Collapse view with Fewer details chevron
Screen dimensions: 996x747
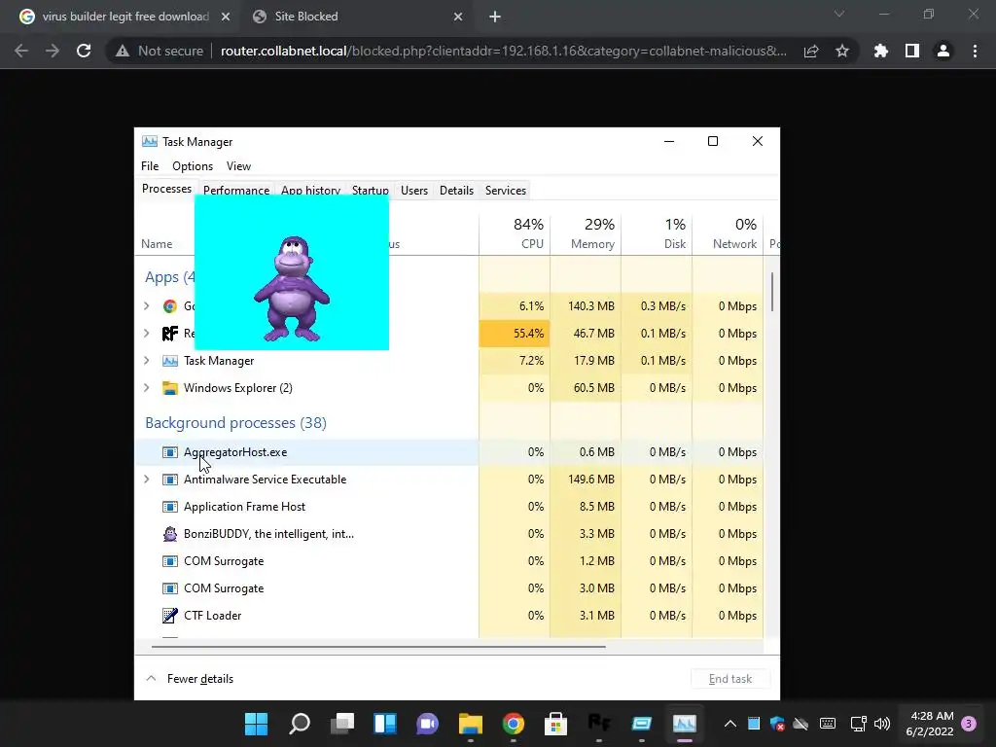coord(151,678)
